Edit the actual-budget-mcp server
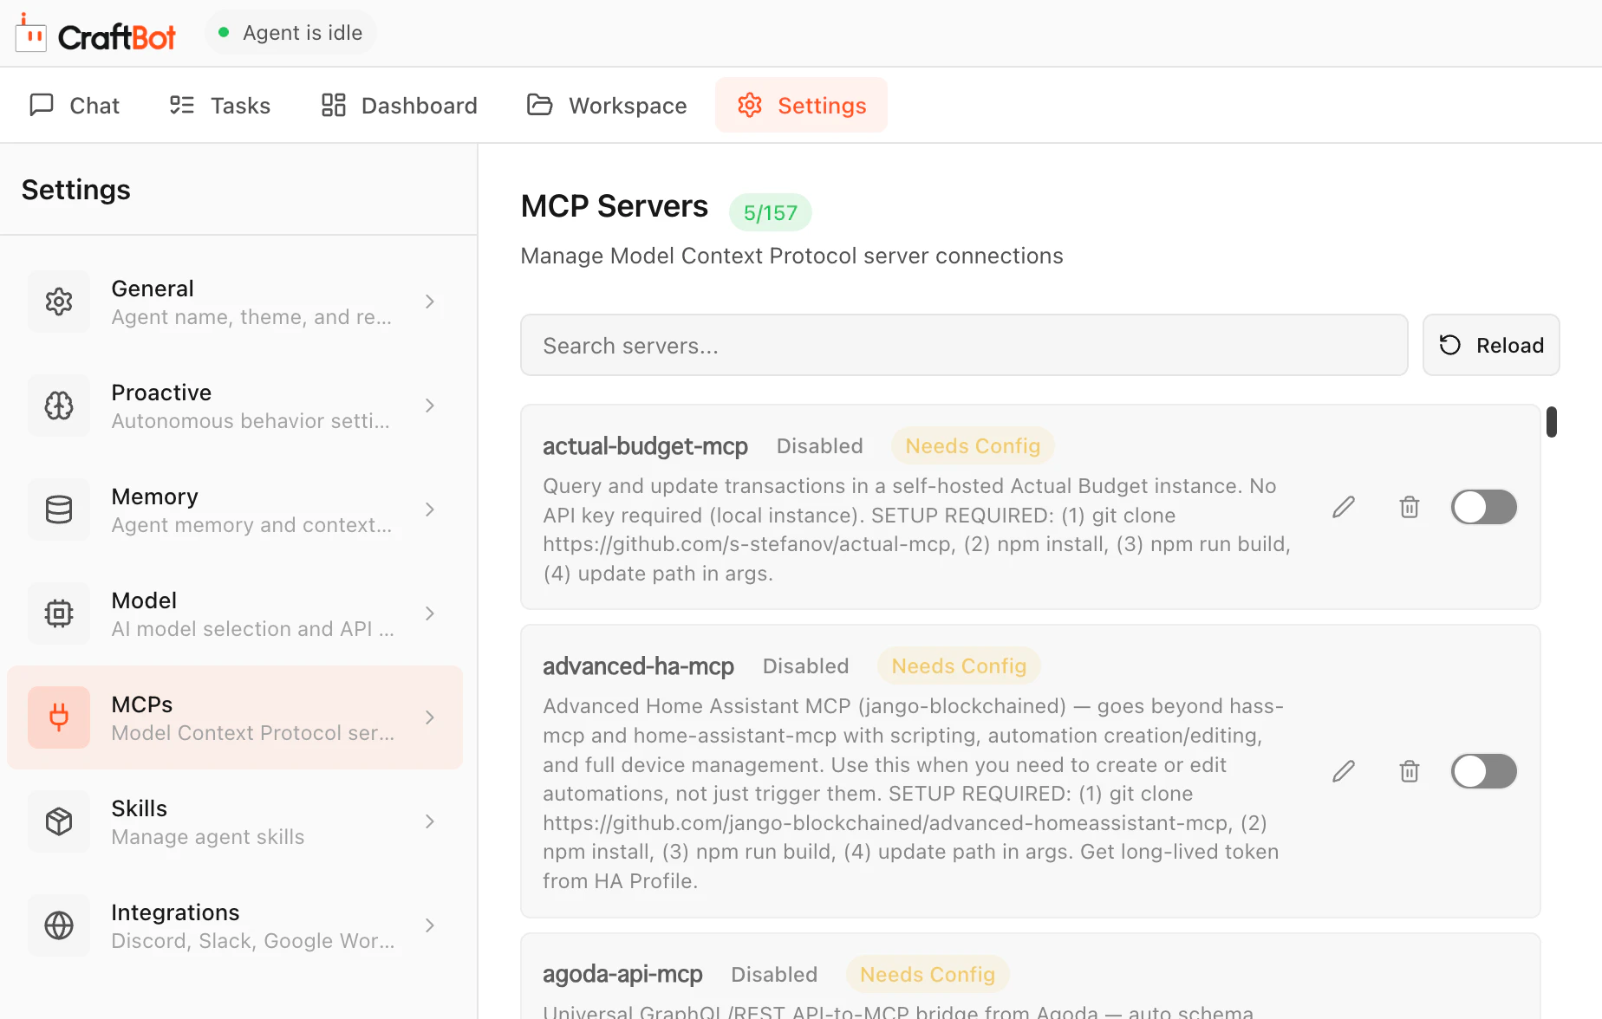 pyautogui.click(x=1344, y=507)
